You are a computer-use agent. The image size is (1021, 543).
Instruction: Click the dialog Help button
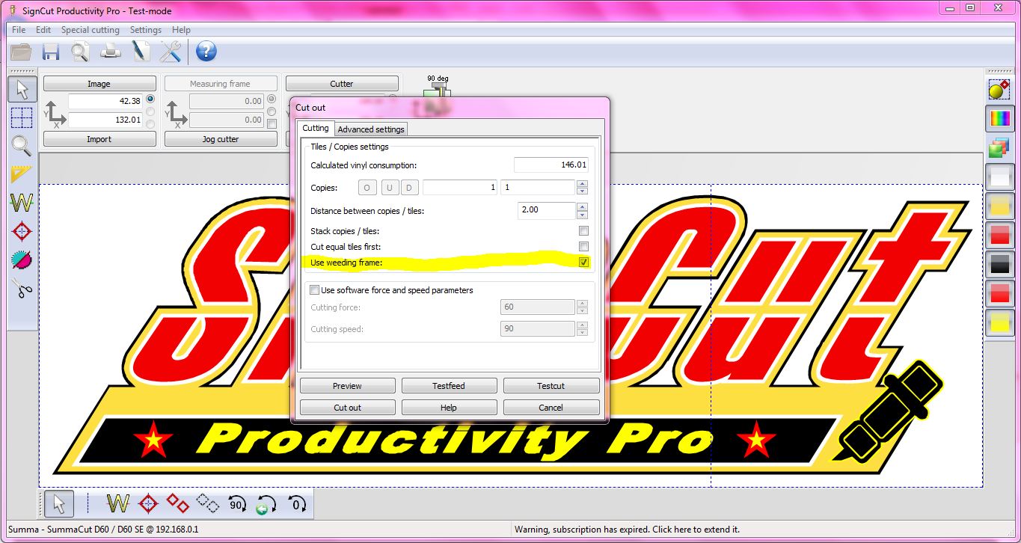[449, 408]
